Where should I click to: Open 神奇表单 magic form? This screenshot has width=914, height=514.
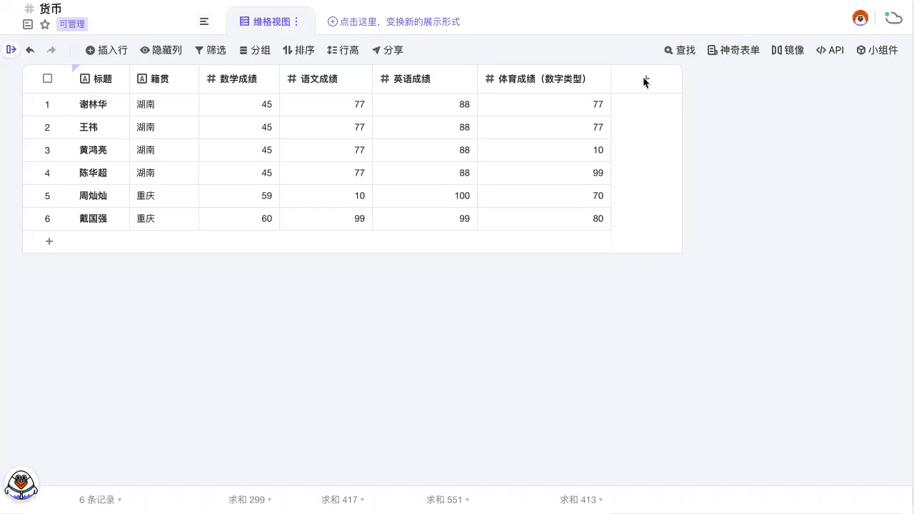(733, 50)
